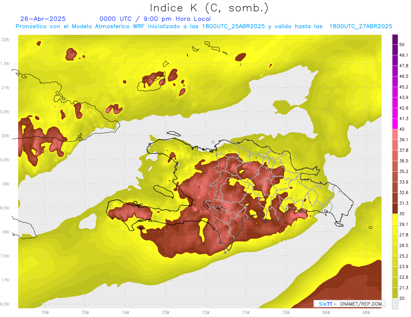
Task: Click the '26.5' value on the color scale
Action: point(404,246)
